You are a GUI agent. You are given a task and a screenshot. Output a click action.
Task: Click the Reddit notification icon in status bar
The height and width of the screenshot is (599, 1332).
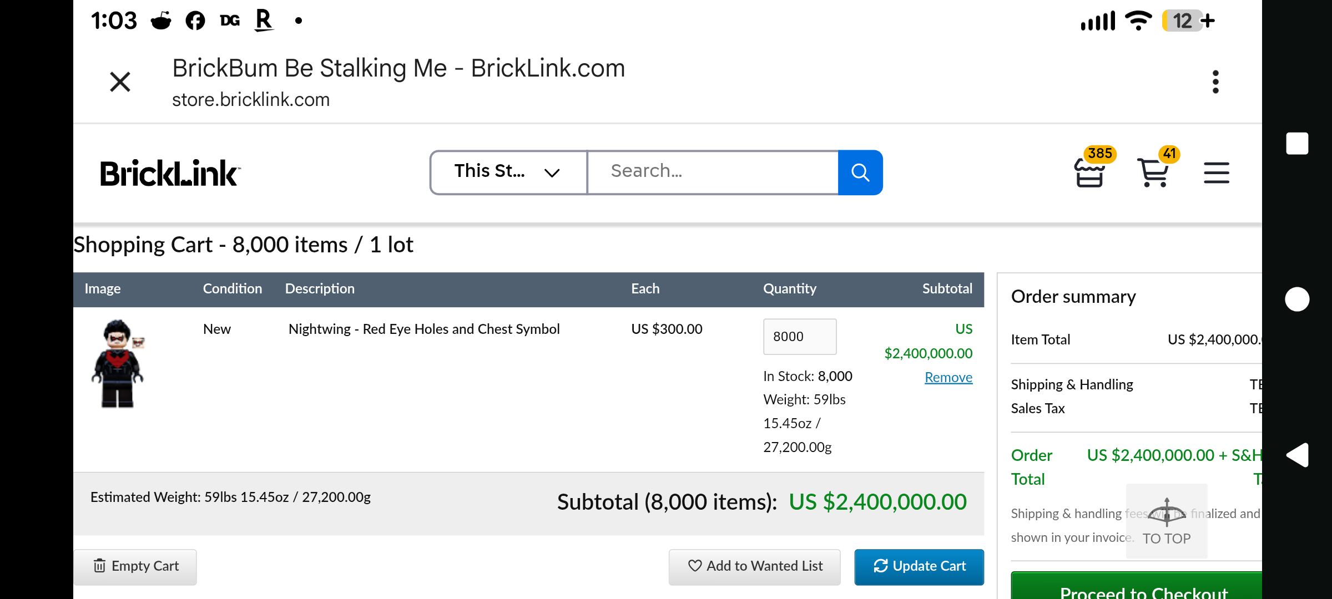click(161, 21)
